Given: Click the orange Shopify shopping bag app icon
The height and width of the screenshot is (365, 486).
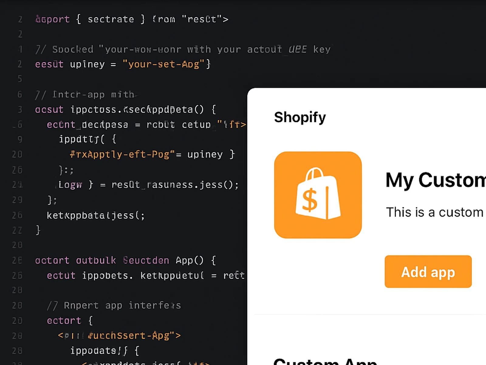Looking at the screenshot, I should click(317, 194).
